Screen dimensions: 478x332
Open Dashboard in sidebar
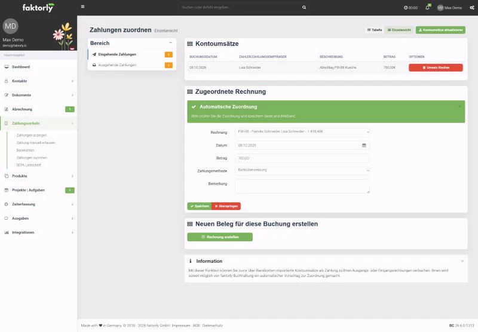38,67
